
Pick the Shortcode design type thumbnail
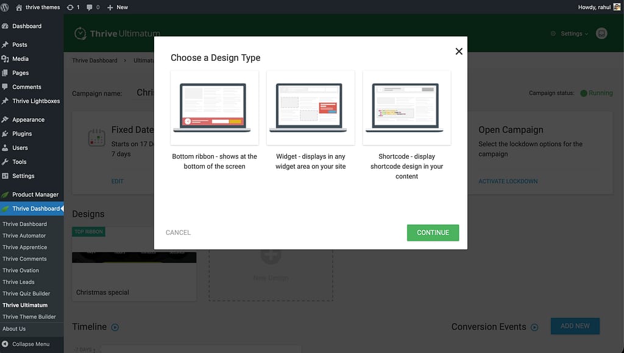coord(406,108)
